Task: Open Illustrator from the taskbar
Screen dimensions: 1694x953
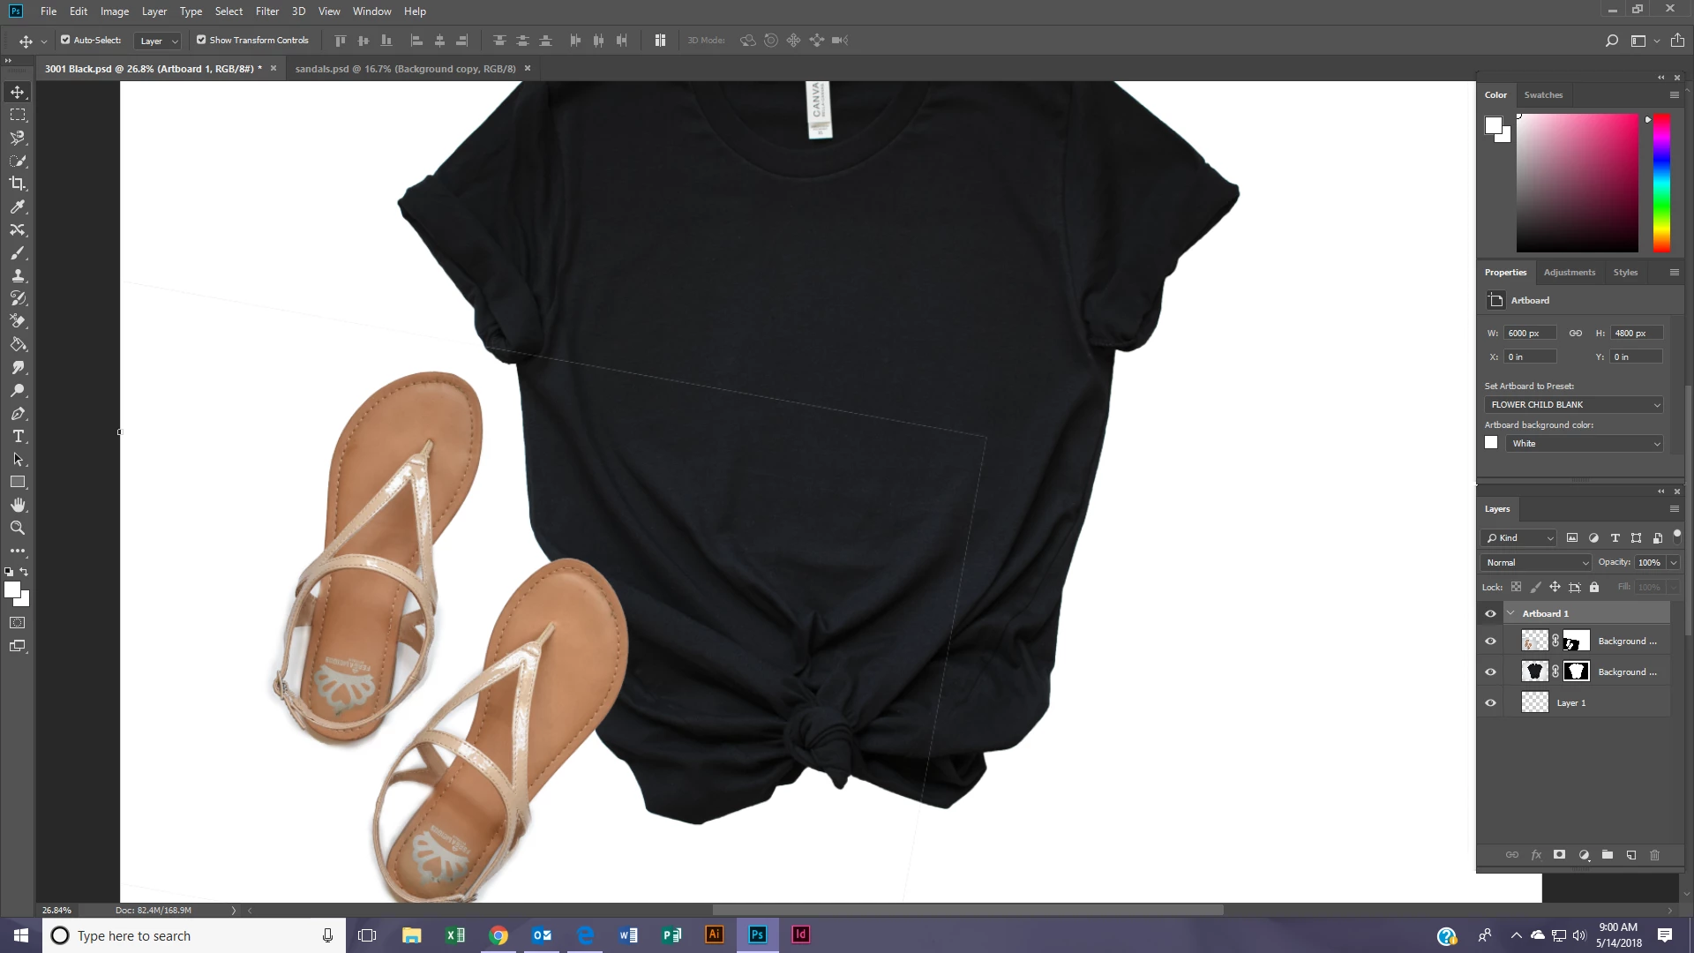Action: (714, 934)
